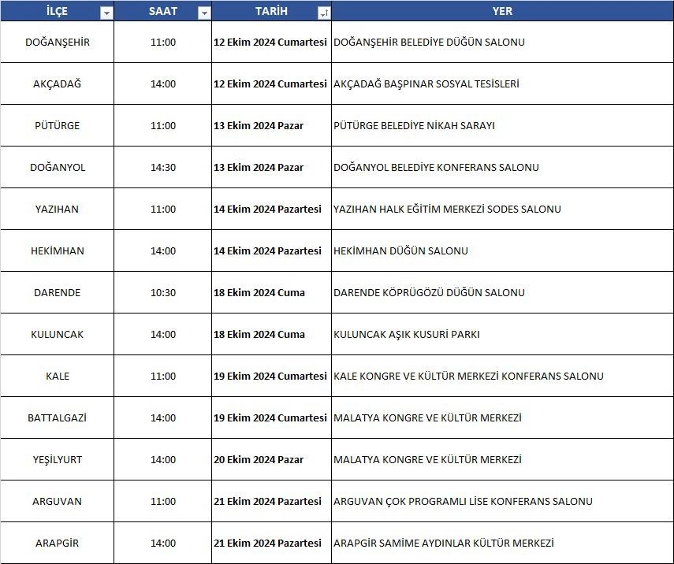
Task: Select YAZIHAN HALK EĞİTİM MERKEZİ SODES SALONU cell
Action: (447, 209)
